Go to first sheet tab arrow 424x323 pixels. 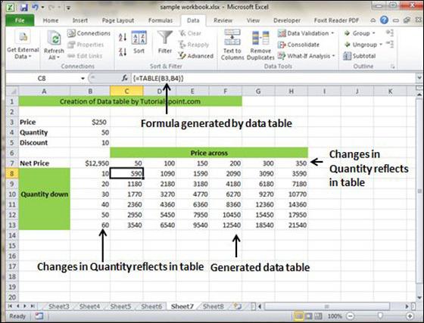[11, 306]
